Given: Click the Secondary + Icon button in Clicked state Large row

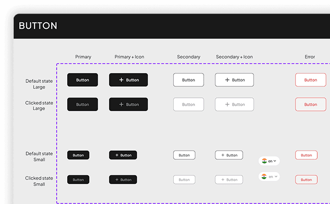Looking at the screenshot, I should [234, 104].
